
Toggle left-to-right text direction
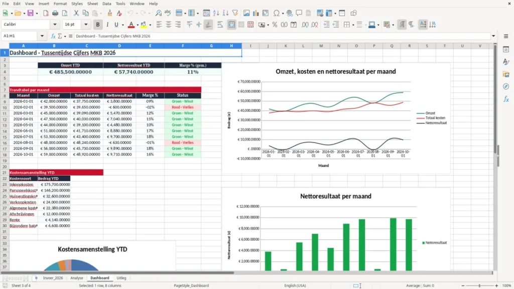pyautogui.click(x=402, y=25)
